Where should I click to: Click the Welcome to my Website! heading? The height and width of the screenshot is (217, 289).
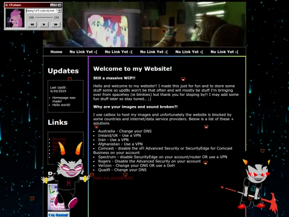tap(133, 69)
